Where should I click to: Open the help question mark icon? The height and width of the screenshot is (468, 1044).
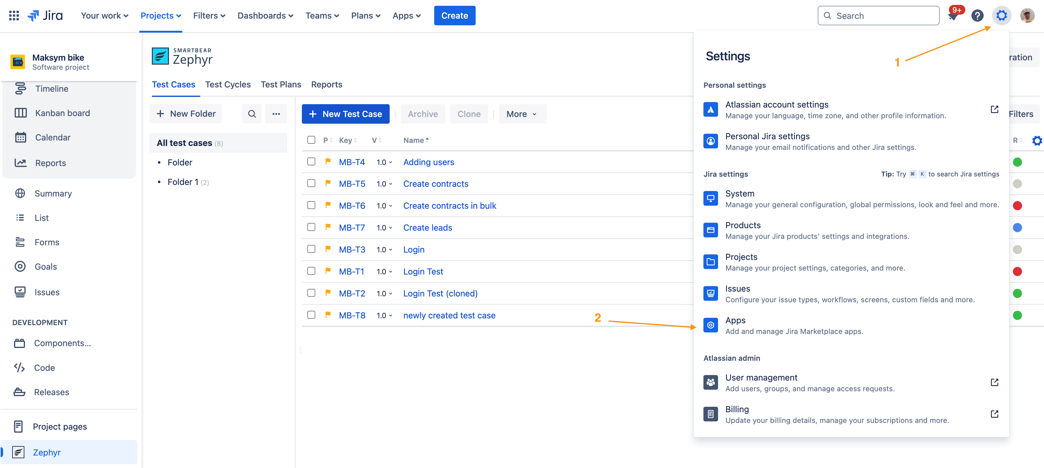click(x=977, y=16)
